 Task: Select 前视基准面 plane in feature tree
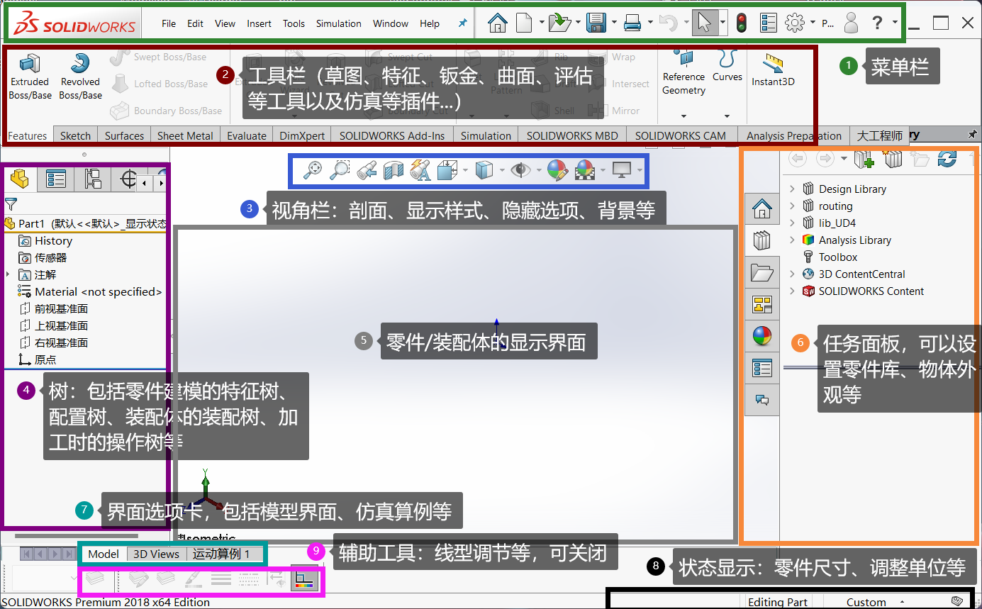pos(54,308)
